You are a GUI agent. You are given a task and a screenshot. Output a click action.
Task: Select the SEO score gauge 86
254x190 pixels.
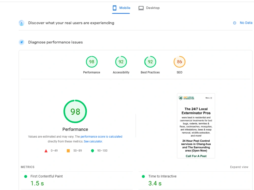tap(180, 62)
